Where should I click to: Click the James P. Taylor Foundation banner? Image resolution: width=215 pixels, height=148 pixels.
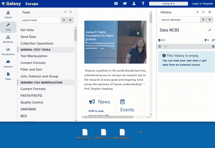click(x=115, y=42)
